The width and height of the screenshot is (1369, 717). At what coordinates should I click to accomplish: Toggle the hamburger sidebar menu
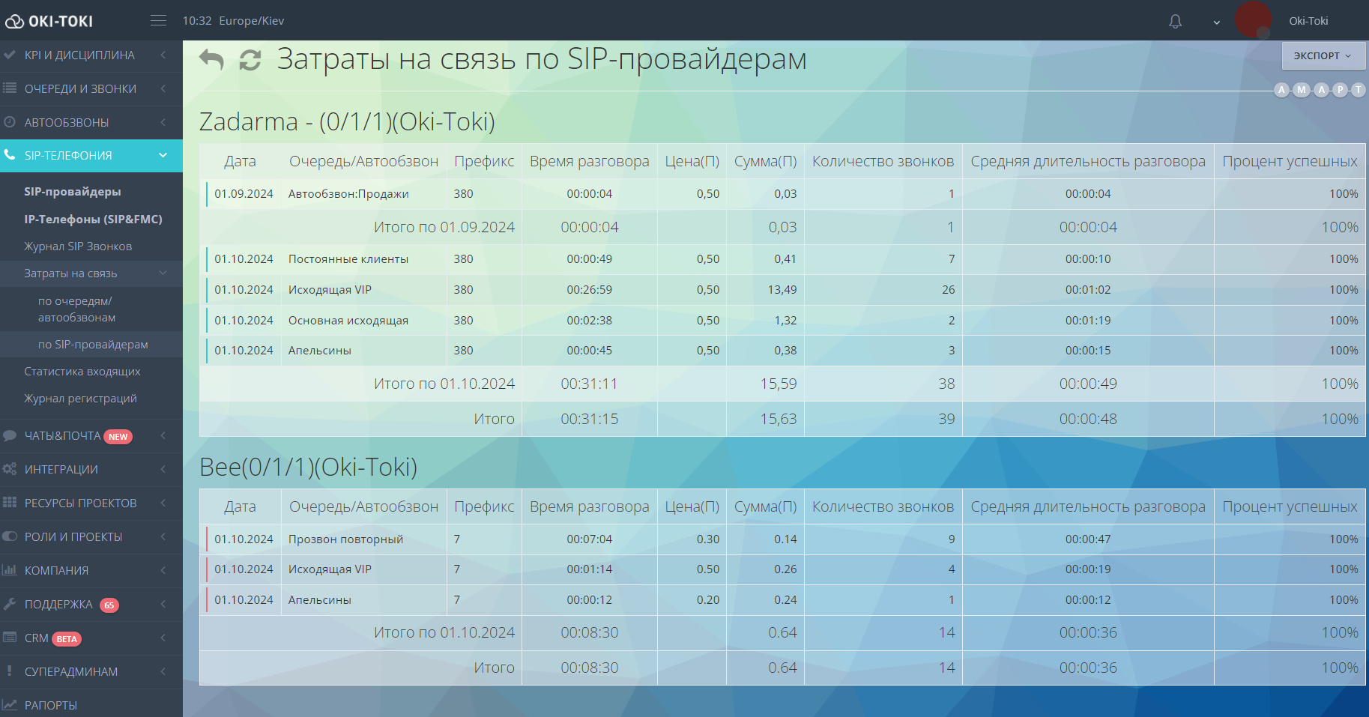pos(158,20)
